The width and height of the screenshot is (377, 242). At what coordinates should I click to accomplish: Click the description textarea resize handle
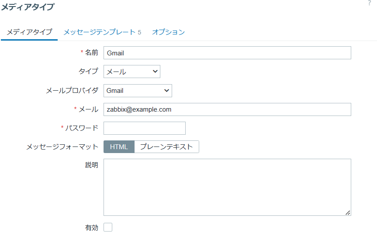348,213
